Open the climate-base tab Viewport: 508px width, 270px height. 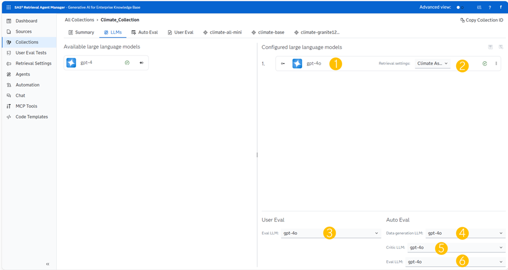coord(268,32)
